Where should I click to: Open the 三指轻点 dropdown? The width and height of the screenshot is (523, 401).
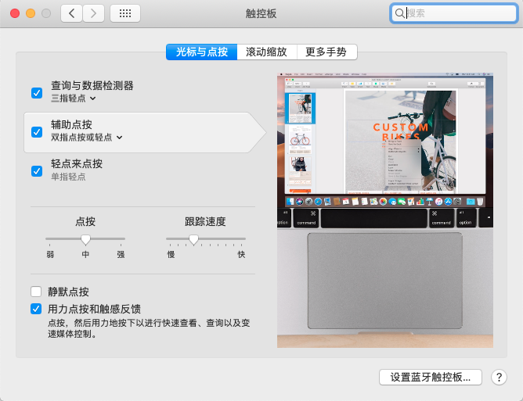[x=74, y=98]
